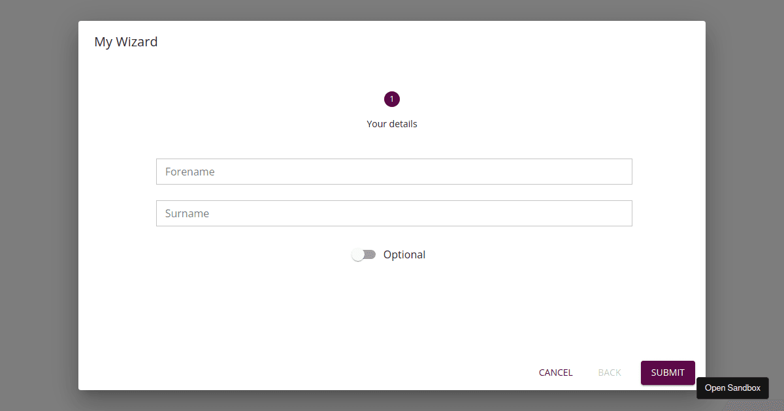The image size is (784, 411).
Task: Select the Surname field to start typing
Action: pyautogui.click(x=394, y=213)
